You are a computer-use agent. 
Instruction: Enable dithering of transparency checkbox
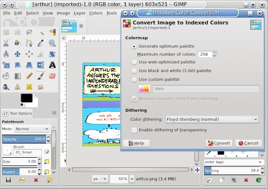point(134,130)
